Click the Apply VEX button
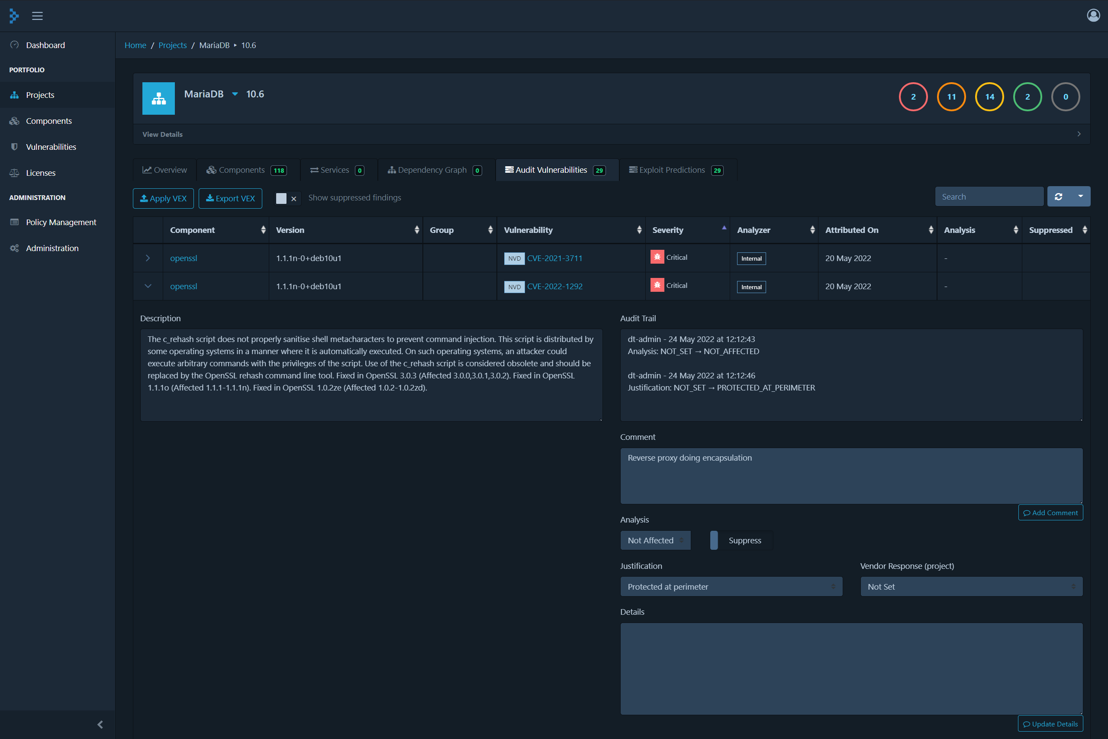This screenshot has width=1108, height=739. tap(163, 198)
